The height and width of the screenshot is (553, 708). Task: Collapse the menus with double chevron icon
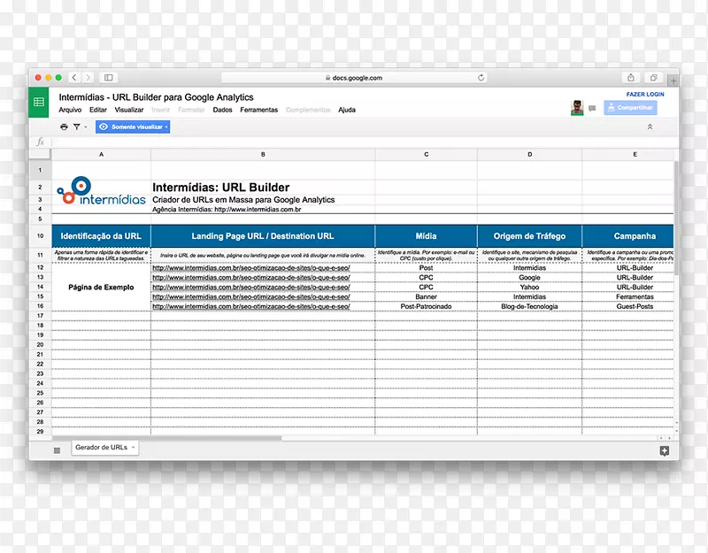(650, 127)
